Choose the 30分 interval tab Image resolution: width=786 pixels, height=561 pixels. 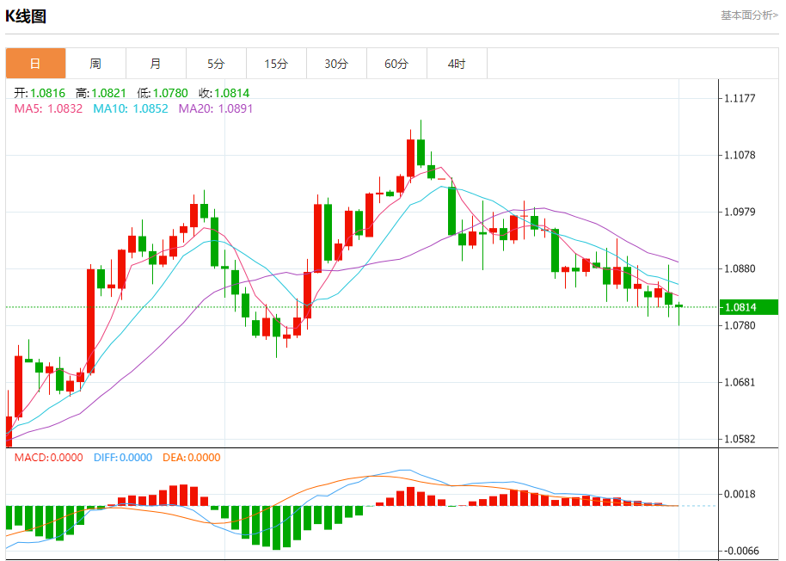(x=336, y=64)
